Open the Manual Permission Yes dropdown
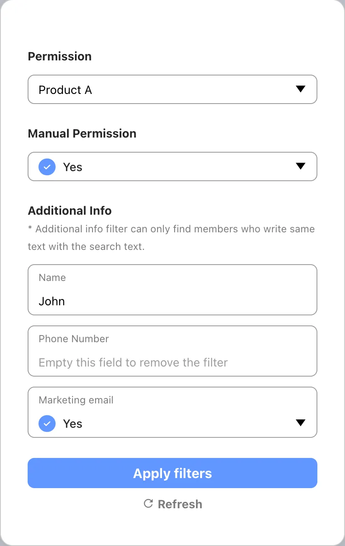The image size is (345, 546). 172,166
